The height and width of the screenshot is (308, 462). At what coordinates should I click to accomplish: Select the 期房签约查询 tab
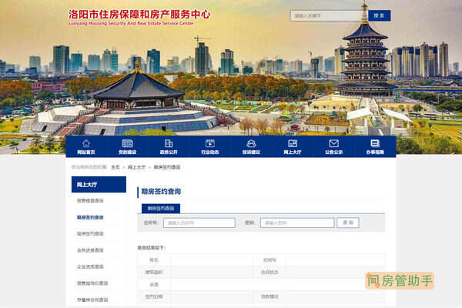[x=161, y=208]
